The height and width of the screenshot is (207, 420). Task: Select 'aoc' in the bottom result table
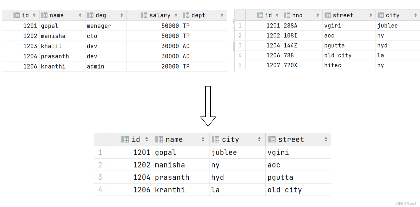coord(298,165)
